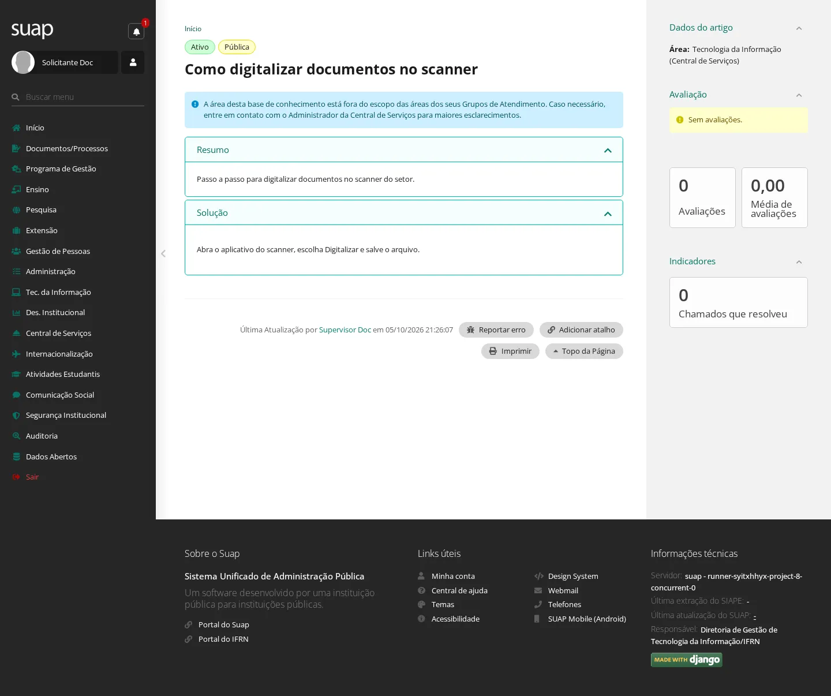Click the user profile icon button

coord(133,62)
